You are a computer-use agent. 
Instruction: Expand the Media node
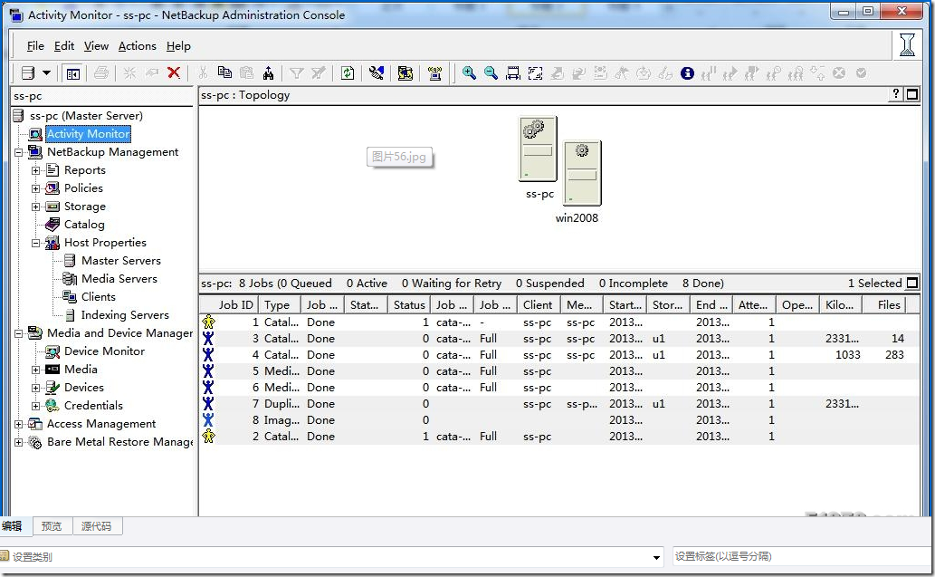[x=36, y=370]
